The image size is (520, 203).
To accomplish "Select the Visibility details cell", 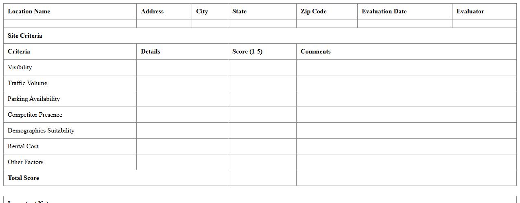I will tap(182, 67).
